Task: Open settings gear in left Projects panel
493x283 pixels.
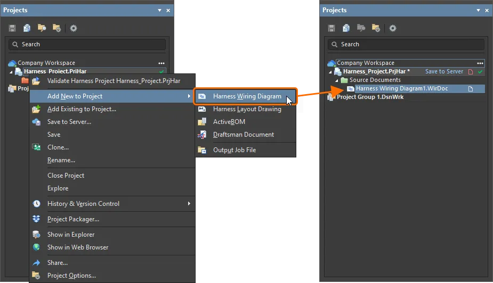Action: point(74,28)
